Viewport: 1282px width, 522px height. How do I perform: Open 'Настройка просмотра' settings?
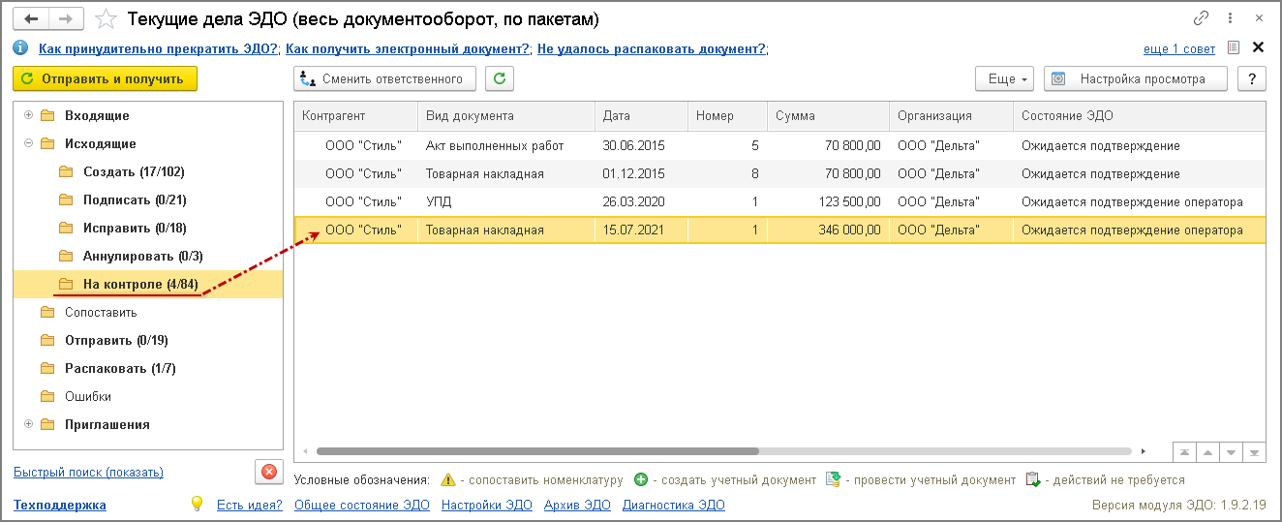coord(1136,79)
